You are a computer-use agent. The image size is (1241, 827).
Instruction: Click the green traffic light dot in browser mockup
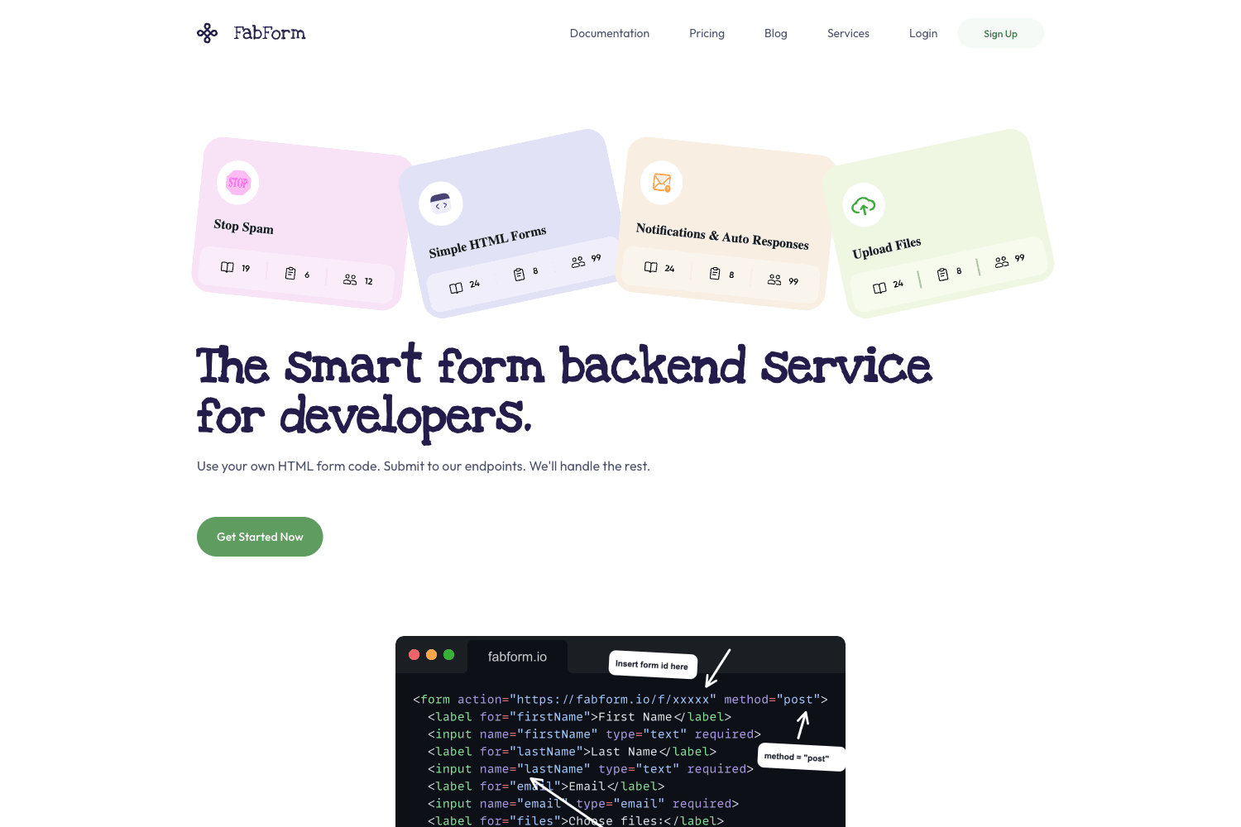click(x=449, y=654)
